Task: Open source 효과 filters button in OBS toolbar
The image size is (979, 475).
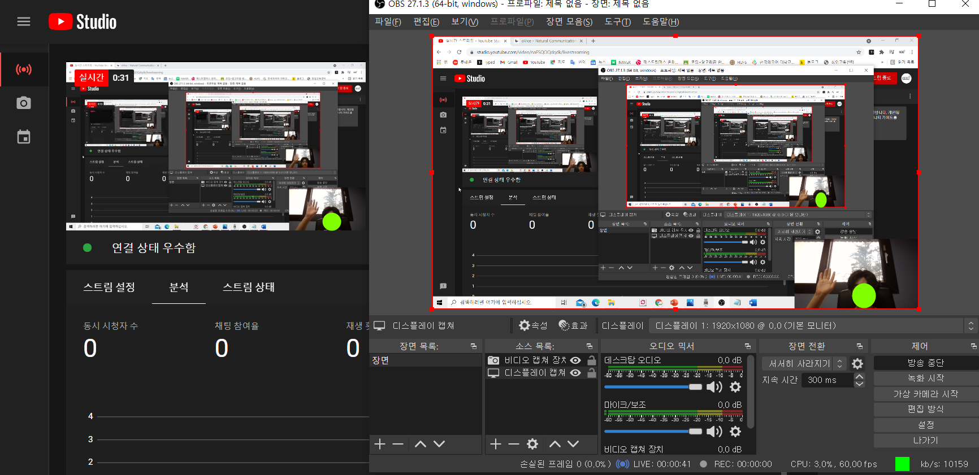Action: (x=573, y=325)
